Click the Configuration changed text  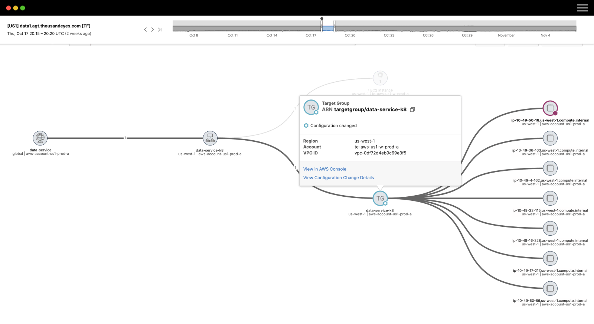coord(333,125)
